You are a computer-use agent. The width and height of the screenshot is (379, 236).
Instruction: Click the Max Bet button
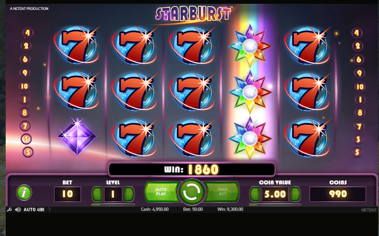pyautogui.click(x=221, y=191)
